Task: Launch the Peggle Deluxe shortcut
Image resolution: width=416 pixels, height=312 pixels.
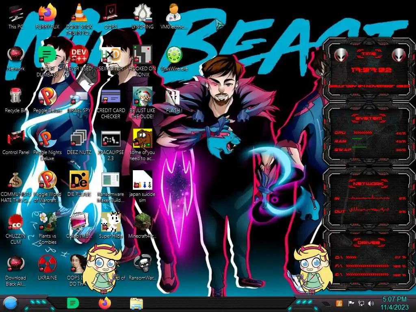Action: pyautogui.click(x=48, y=101)
